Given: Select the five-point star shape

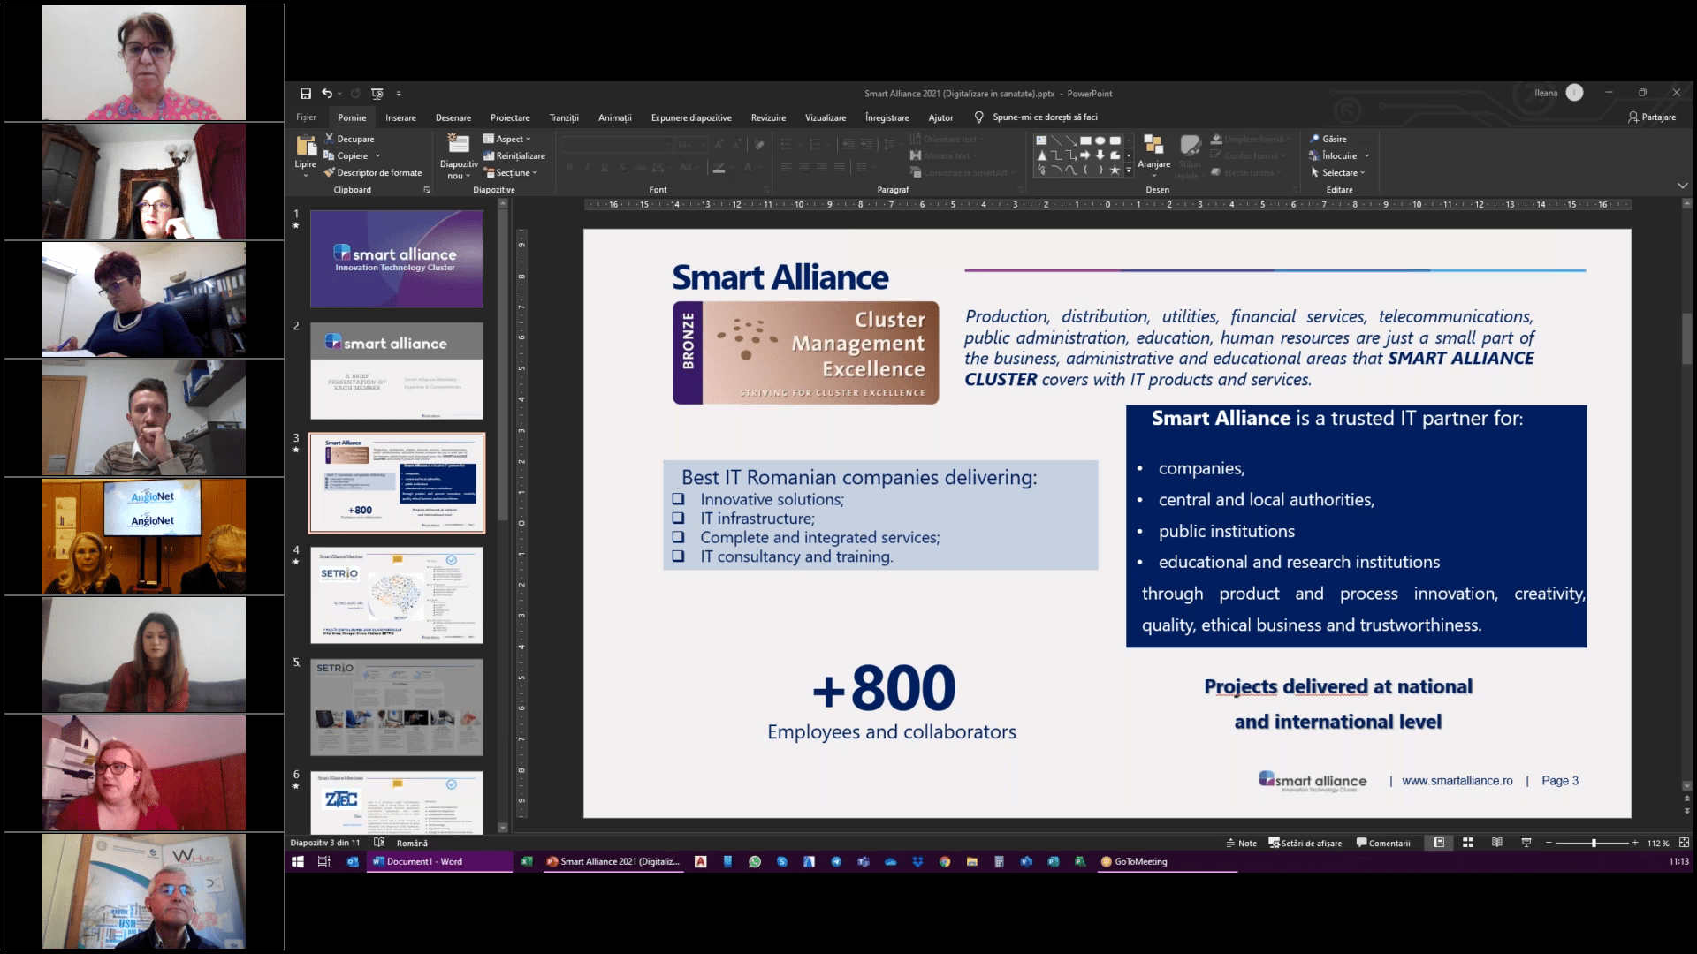Looking at the screenshot, I should (x=1115, y=170).
